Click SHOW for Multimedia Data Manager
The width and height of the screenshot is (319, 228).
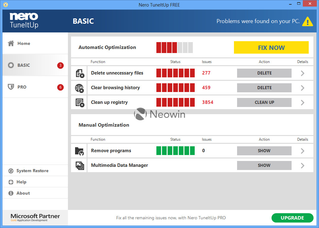[264, 165]
